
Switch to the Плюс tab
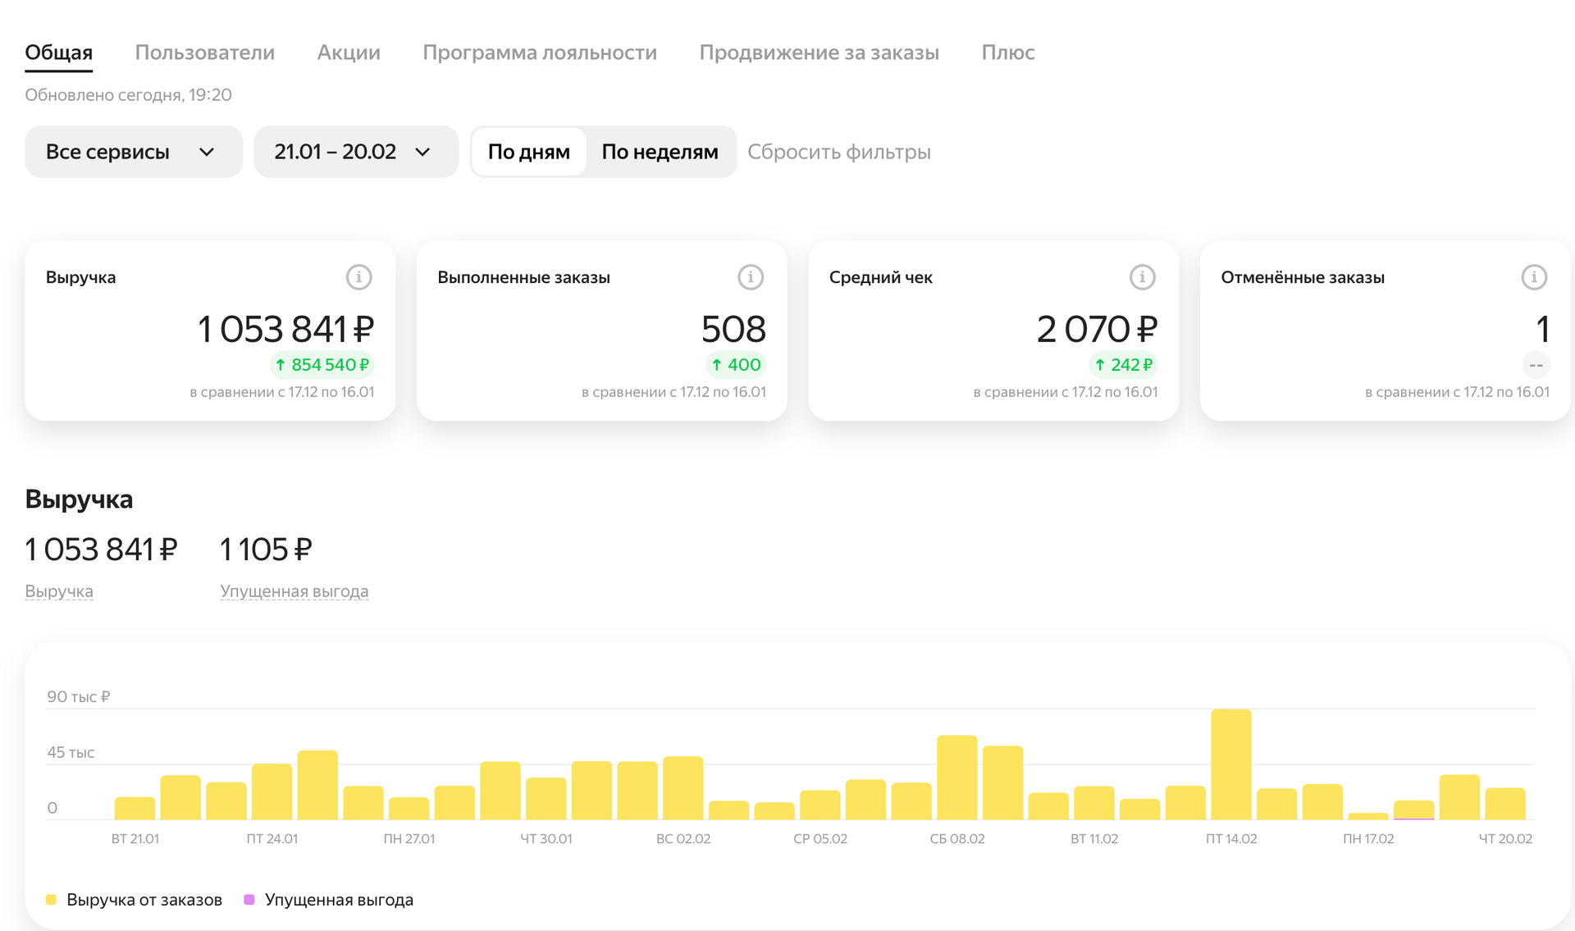pyautogui.click(x=1008, y=52)
